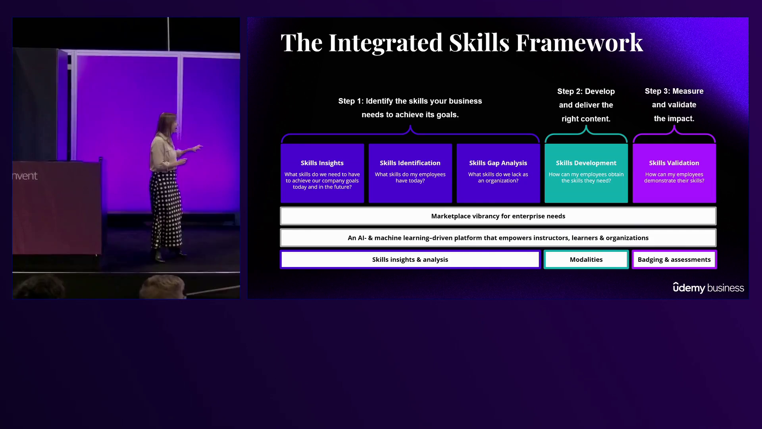The width and height of the screenshot is (762, 429).
Task: Click the Integrated Skills Framework title
Action: 462,43
